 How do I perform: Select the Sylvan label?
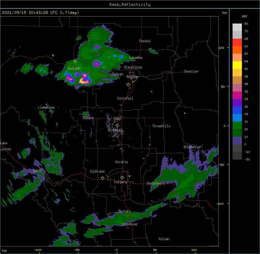point(118,74)
